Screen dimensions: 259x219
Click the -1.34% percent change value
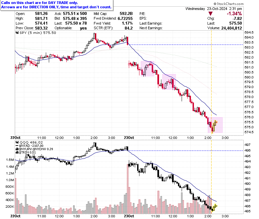[234, 14]
